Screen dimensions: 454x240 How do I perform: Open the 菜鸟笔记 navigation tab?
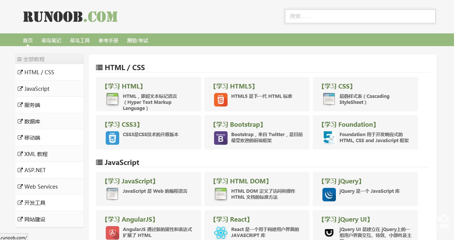tap(51, 40)
